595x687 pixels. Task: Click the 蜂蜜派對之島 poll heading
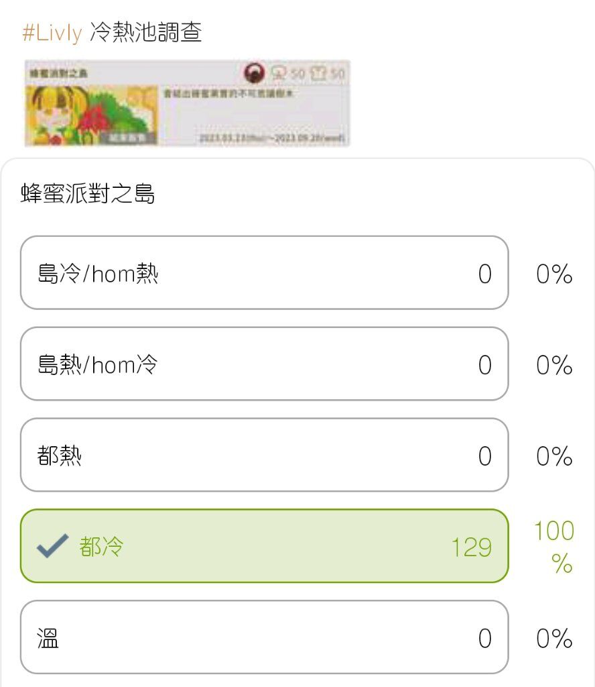pos(88,193)
